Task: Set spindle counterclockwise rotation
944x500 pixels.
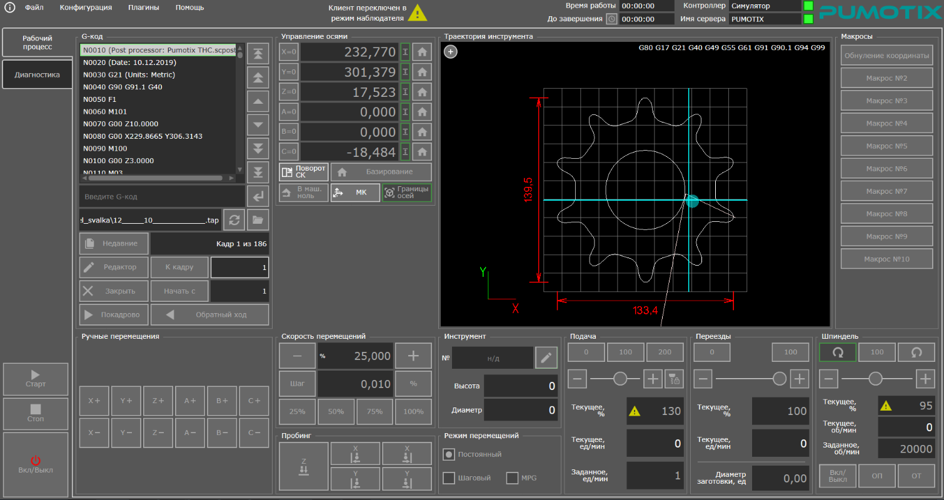Action: coord(916,352)
